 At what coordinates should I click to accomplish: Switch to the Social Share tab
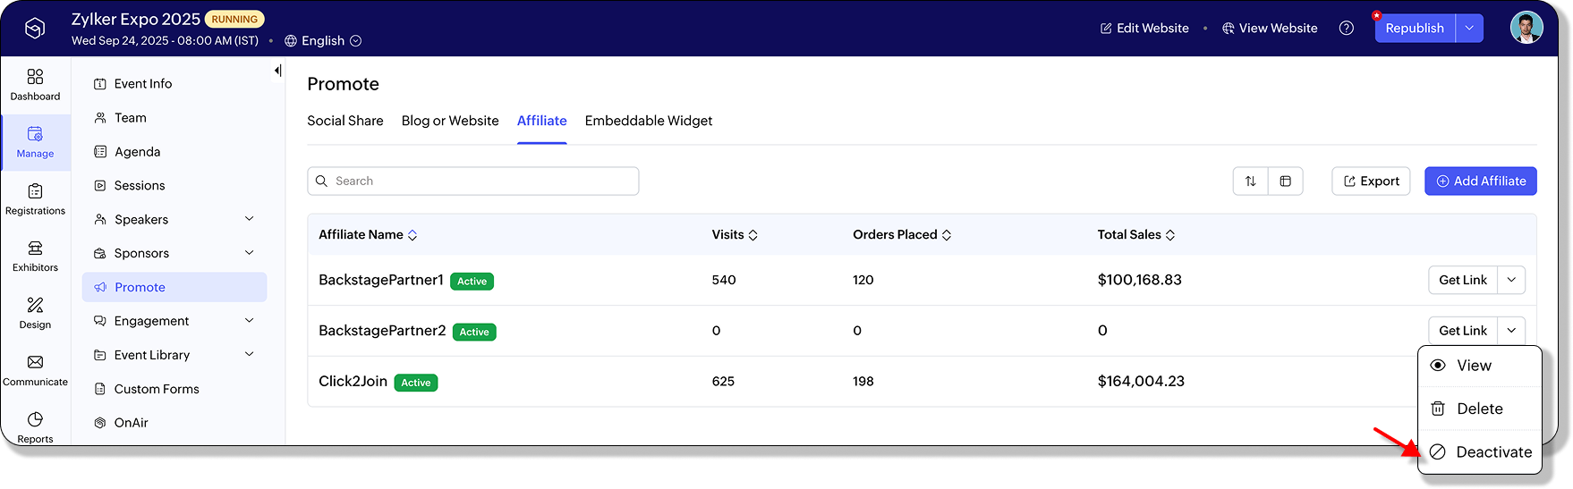[x=344, y=121]
